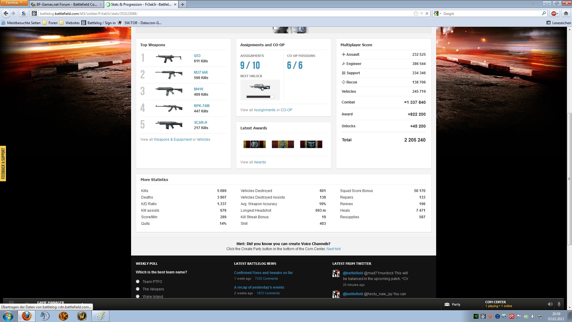Open the Feedback & Support side tab
Screen dimensions: 572x322
point(3,163)
